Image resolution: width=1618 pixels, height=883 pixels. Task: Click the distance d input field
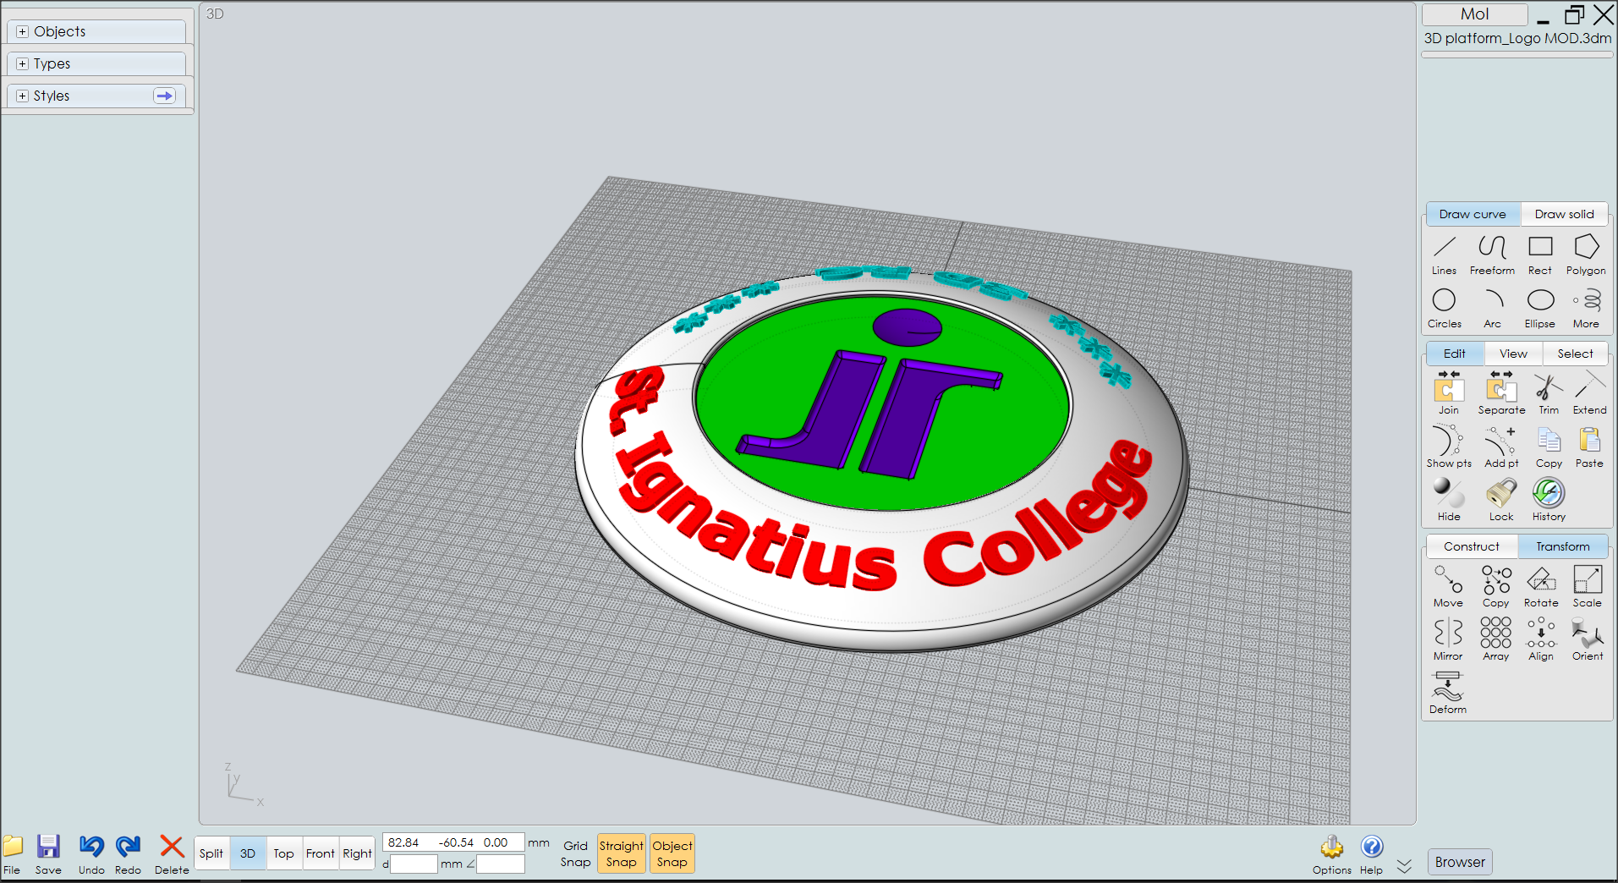414,864
